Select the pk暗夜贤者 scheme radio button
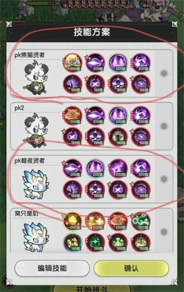The height and width of the screenshot is (292, 184). [x=164, y=179]
